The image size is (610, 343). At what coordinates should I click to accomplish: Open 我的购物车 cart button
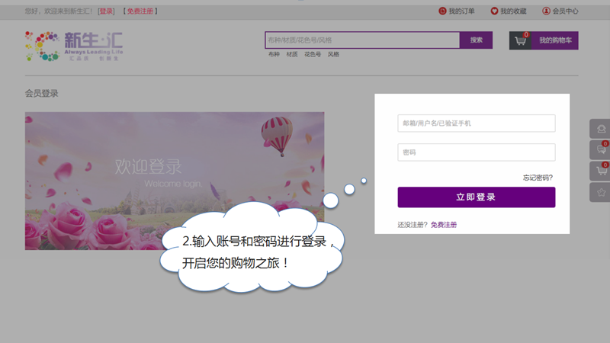554,40
